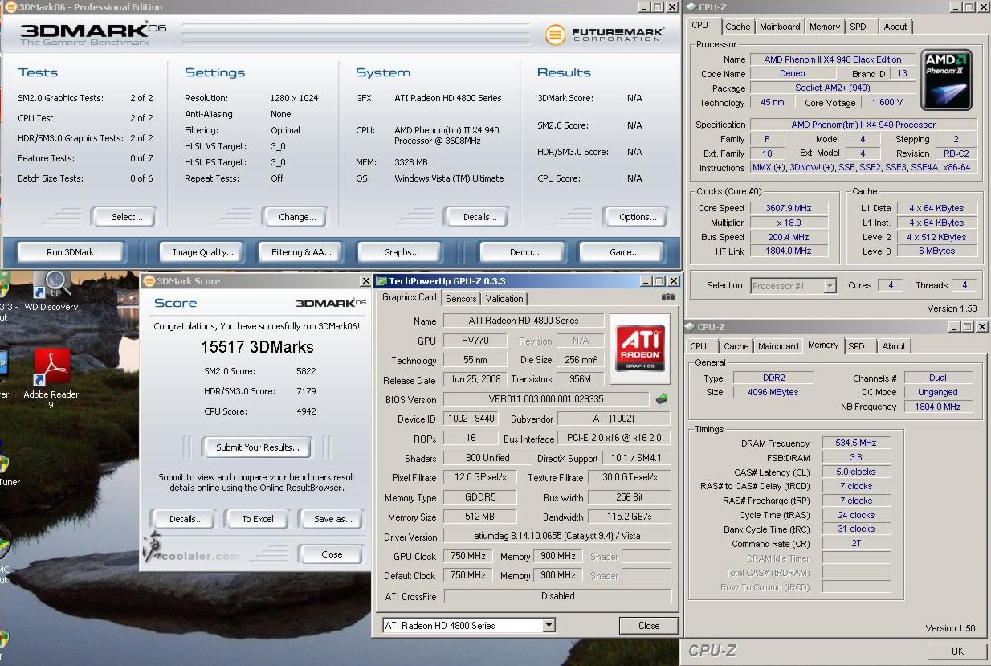Open Mainboard tab in CPU-Z processor window
The height and width of the screenshot is (666, 991).
780,27
